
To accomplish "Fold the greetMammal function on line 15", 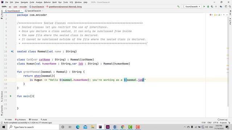I will click(16, 72).
